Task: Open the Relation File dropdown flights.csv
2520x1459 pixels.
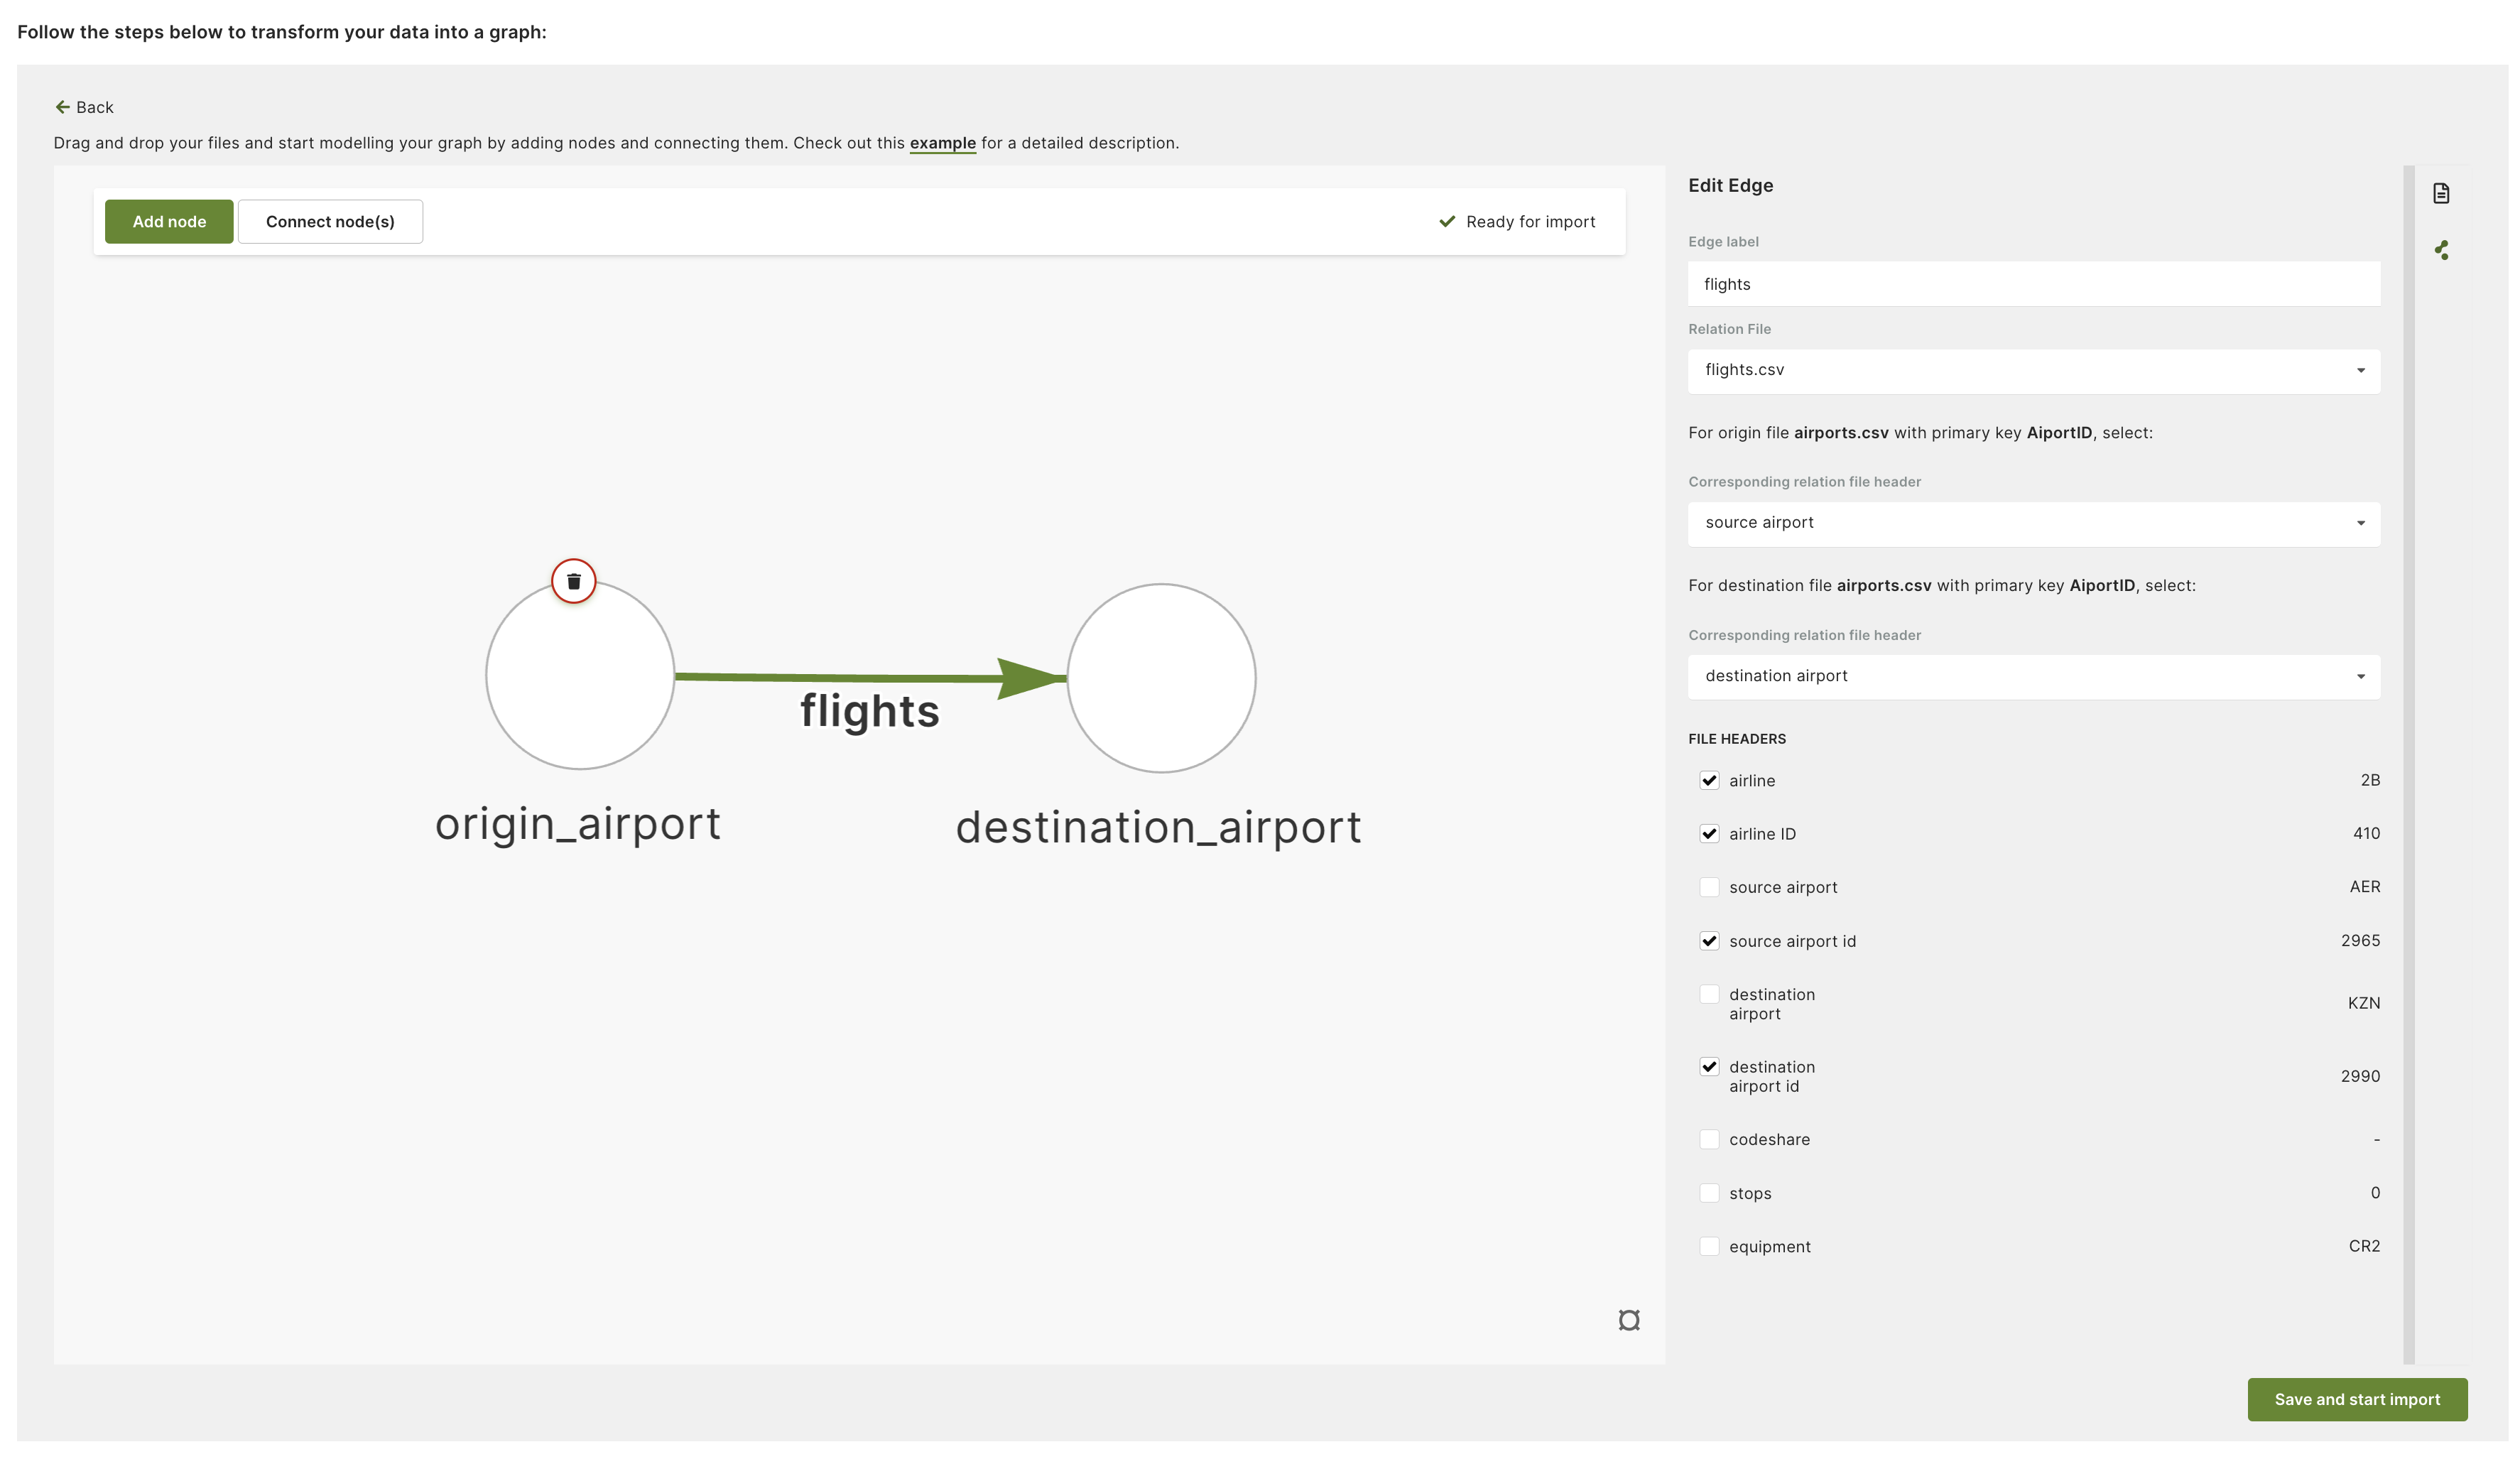Action: tap(2033, 370)
